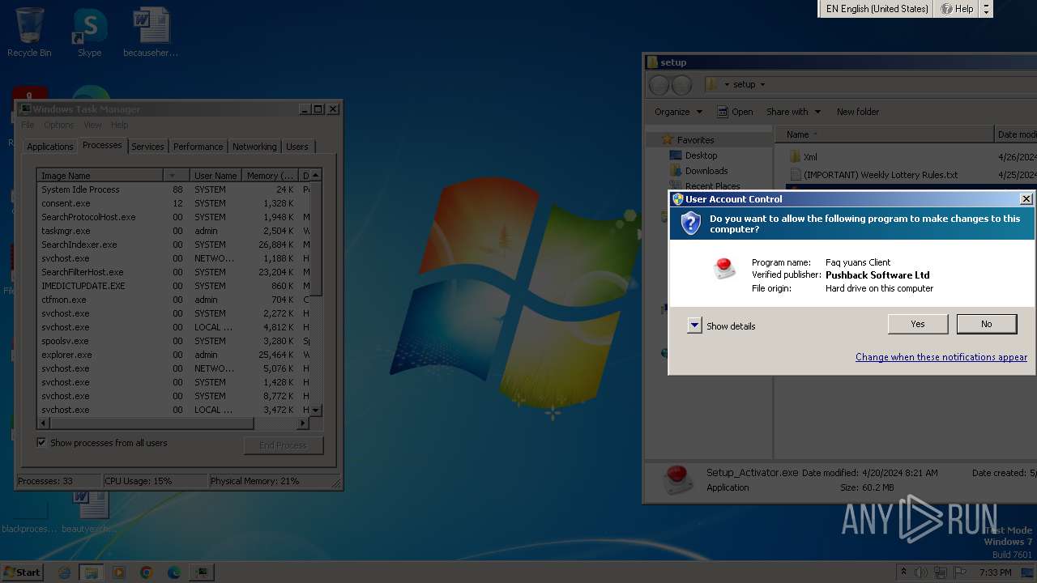Click Forward button in setup Explorer window
Image resolution: width=1037 pixels, height=583 pixels.
click(x=682, y=84)
